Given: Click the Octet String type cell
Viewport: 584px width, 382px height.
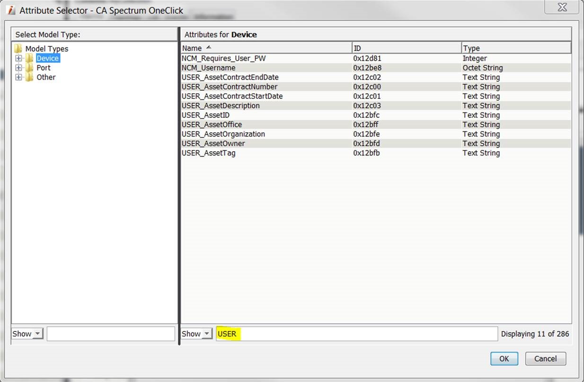Looking at the screenshot, I should pyautogui.click(x=483, y=68).
